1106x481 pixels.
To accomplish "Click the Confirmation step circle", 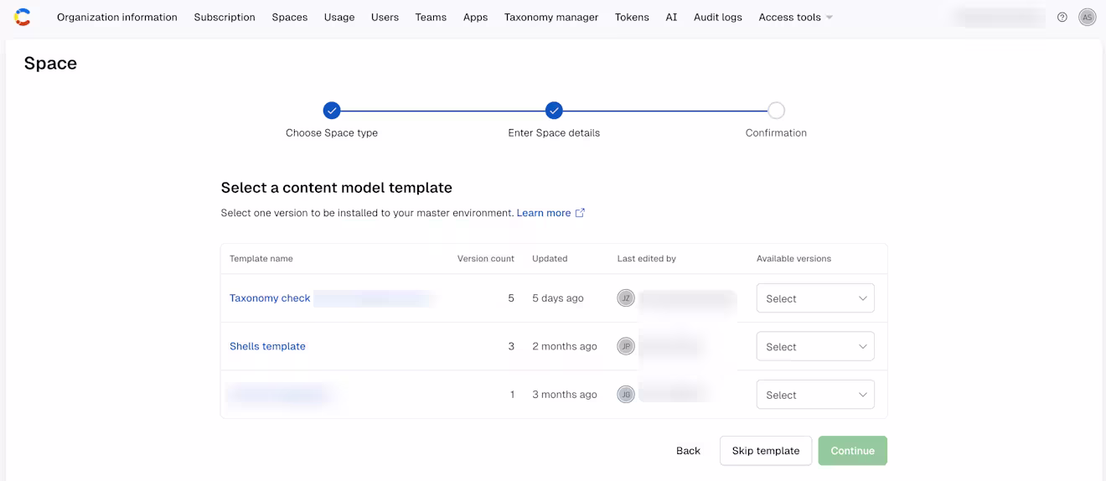I will pos(777,111).
